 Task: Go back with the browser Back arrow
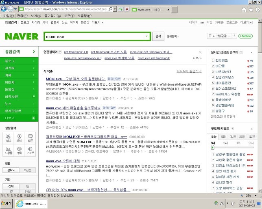[4, 9]
